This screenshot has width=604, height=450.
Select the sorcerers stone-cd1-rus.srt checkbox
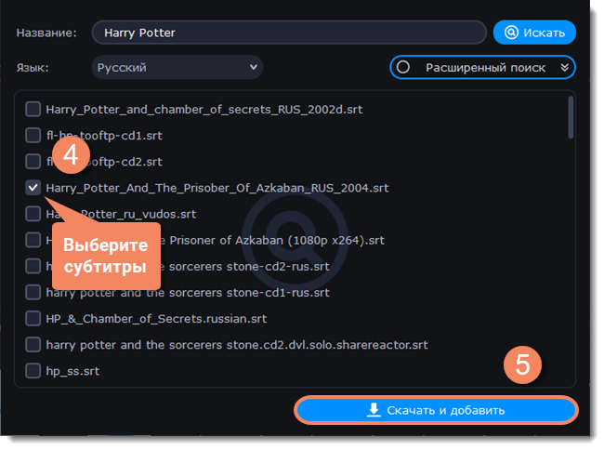[33, 293]
